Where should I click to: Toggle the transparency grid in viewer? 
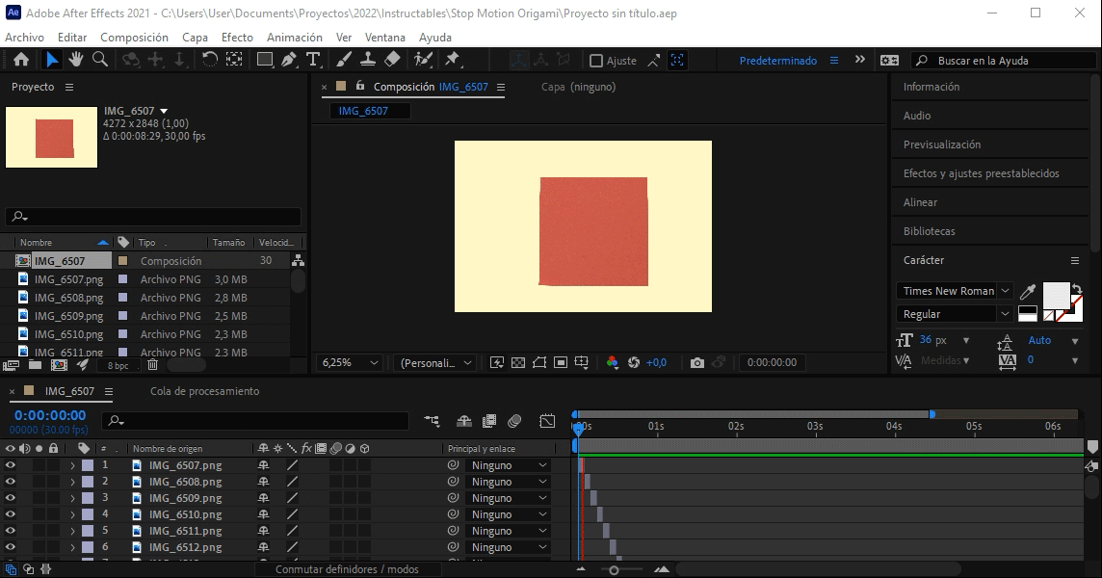coord(518,363)
